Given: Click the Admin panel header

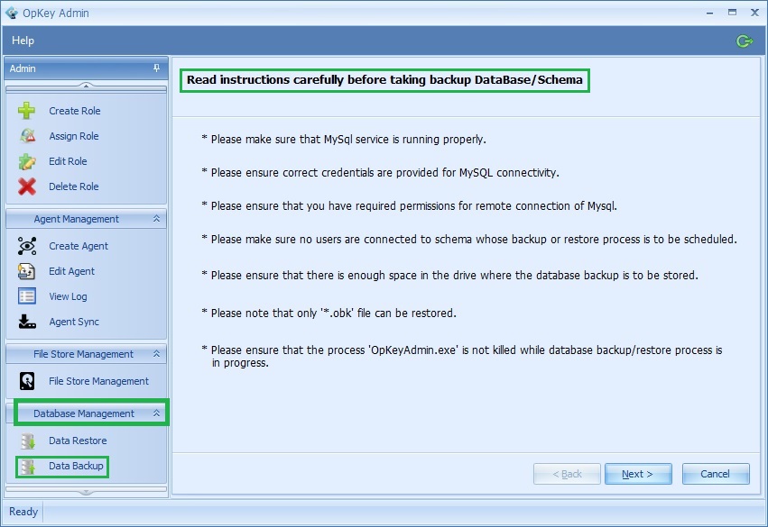Looking at the screenshot, I should point(87,68).
